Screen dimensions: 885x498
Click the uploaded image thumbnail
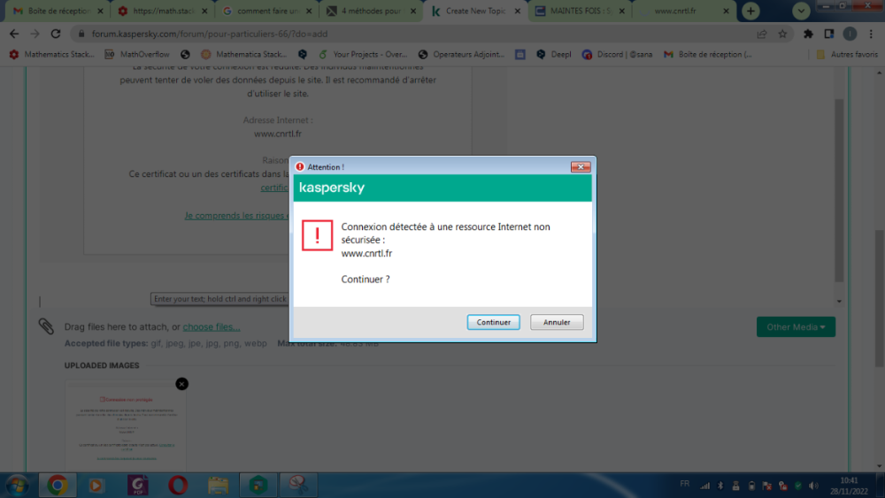(126, 427)
